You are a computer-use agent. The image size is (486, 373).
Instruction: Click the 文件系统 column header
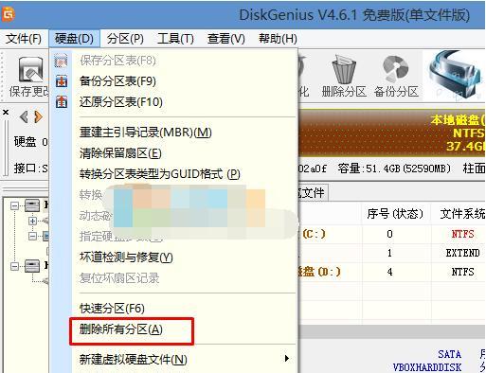tap(462, 214)
